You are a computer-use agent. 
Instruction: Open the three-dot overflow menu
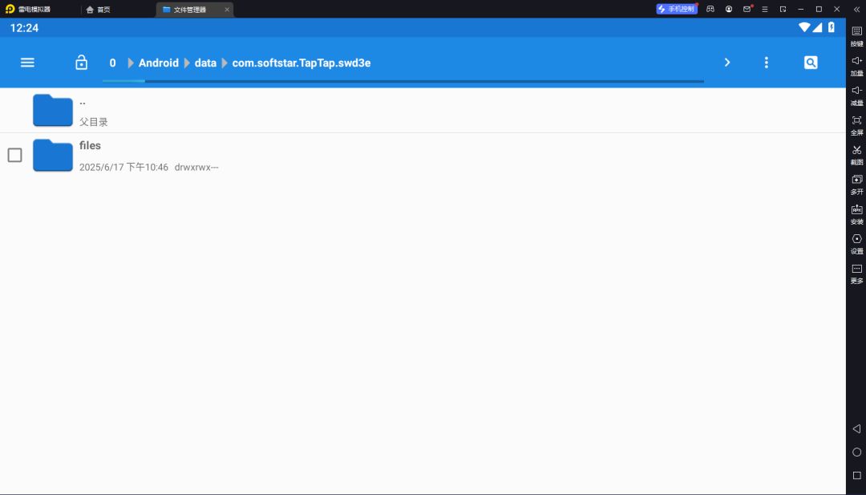[766, 63]
